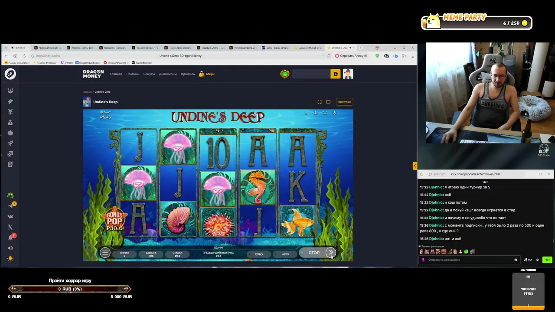Go back in the browser

pyautogui.click(x=6, y=56)
